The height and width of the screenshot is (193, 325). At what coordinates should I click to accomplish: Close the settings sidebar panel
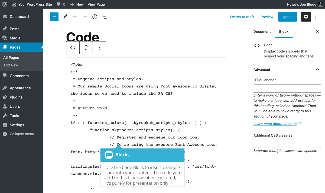tap(317, 32)
